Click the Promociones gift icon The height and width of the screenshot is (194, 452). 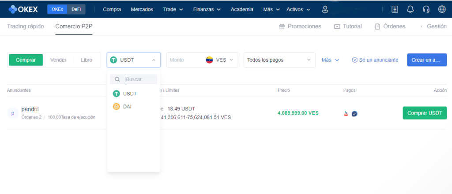tap(282, 26)
